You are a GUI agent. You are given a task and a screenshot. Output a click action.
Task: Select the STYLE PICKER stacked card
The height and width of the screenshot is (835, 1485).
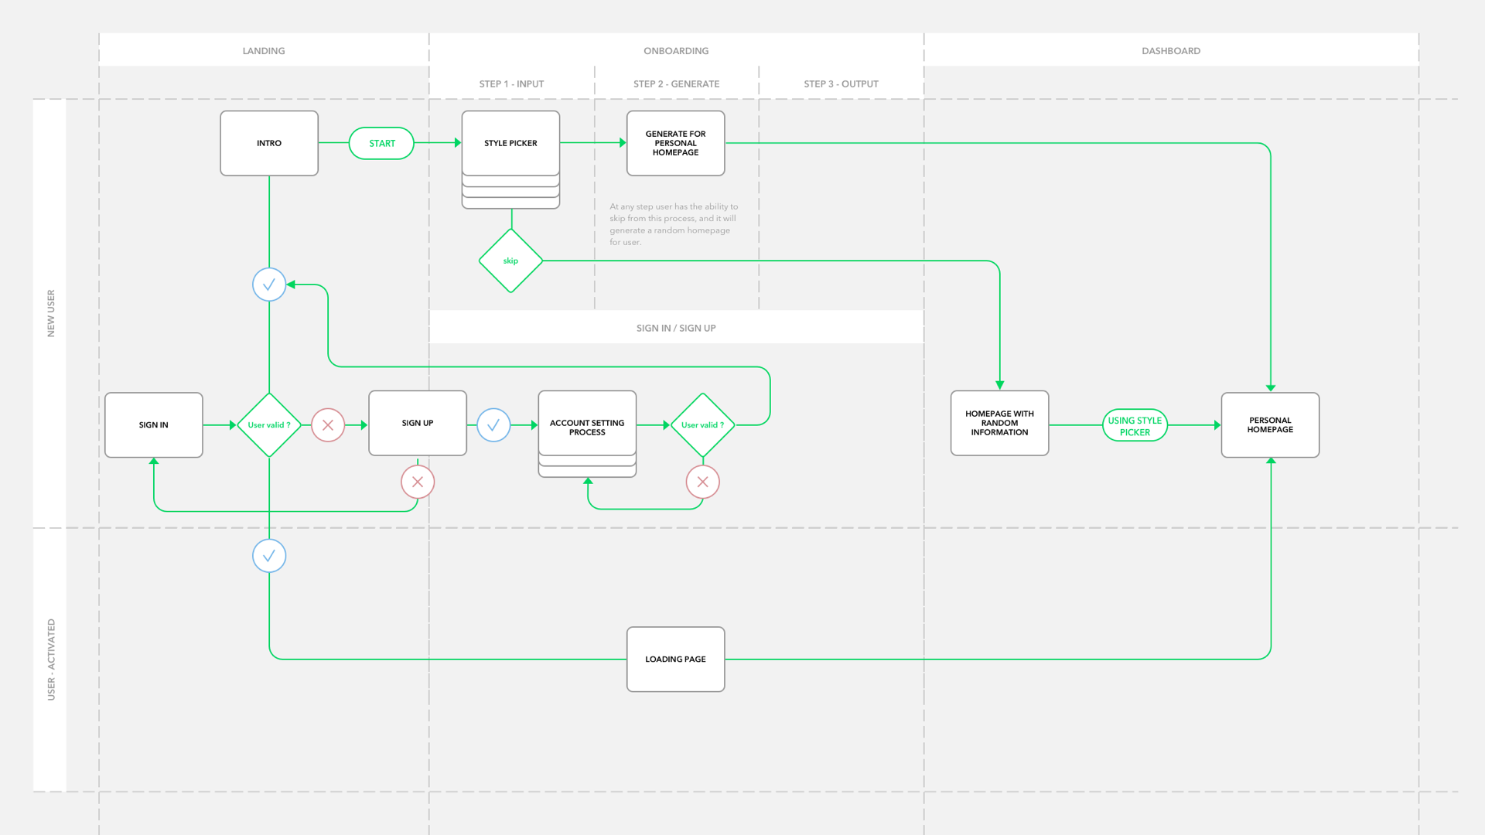[x=510, y=143]
